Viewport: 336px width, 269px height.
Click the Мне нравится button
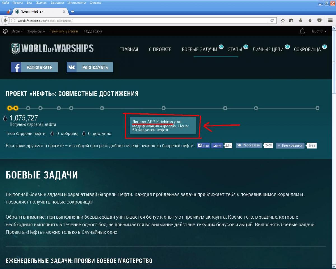point(290,145)
